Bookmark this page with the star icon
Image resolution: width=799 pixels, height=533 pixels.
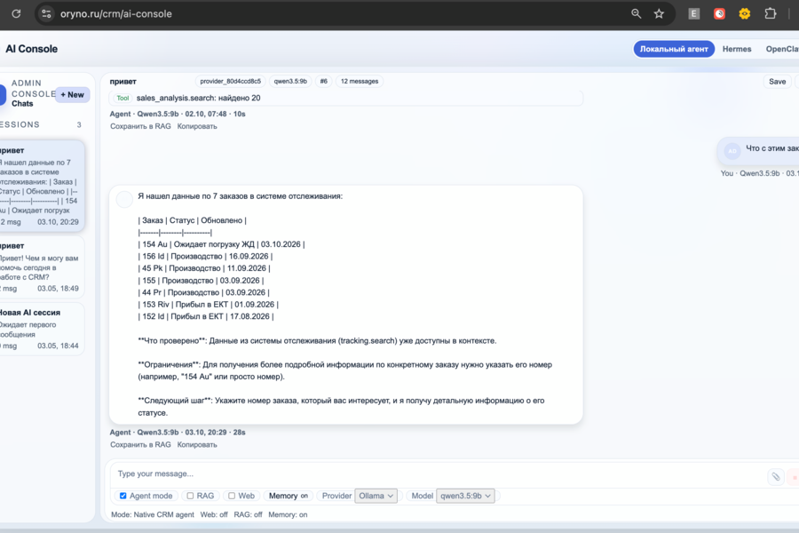pos(659,14)
